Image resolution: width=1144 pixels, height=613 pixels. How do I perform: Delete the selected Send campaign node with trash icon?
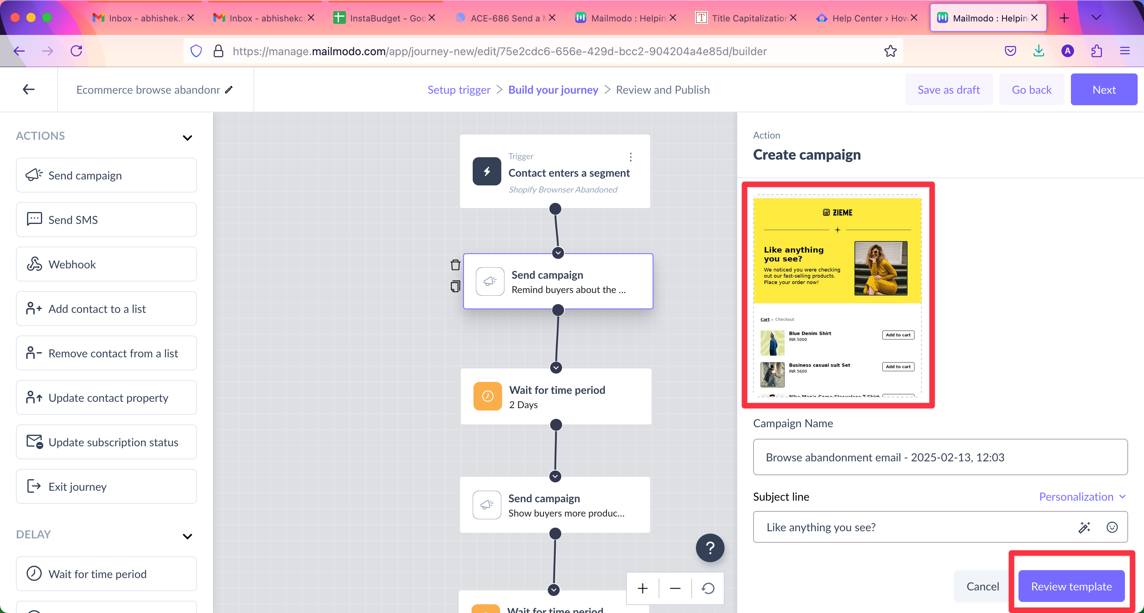[x=455, y=265]
